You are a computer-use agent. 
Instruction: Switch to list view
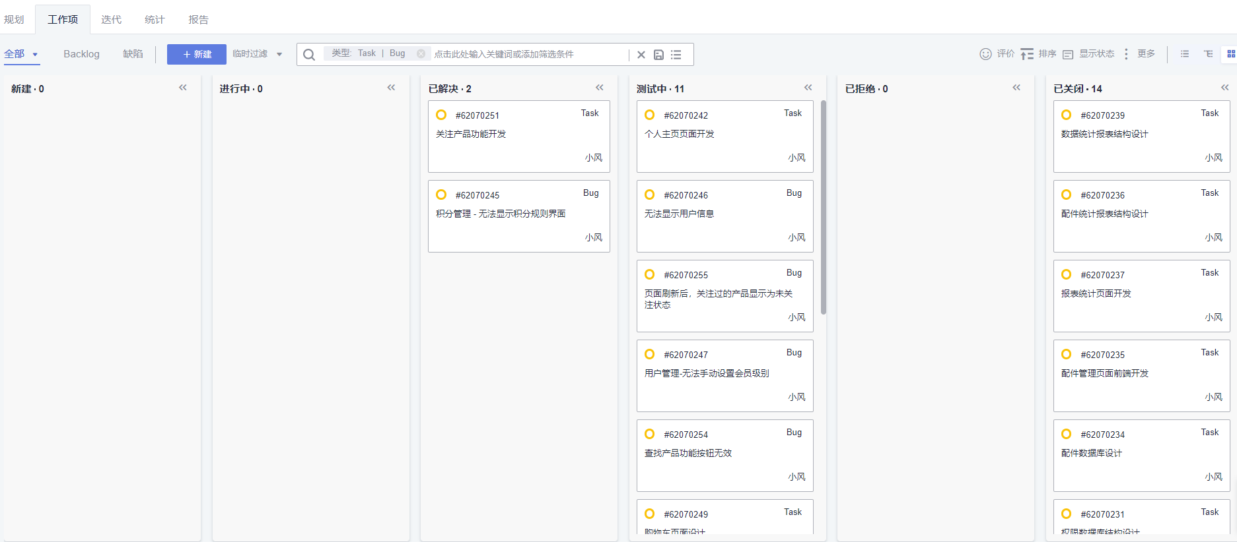1185,54
